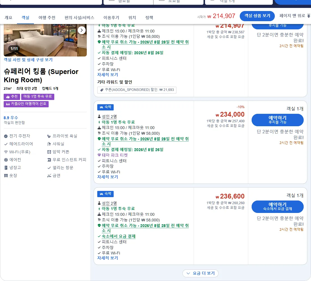Click the 냉장고 amenity icon
This screenshot has height=281, width=311.
(6, 168)
